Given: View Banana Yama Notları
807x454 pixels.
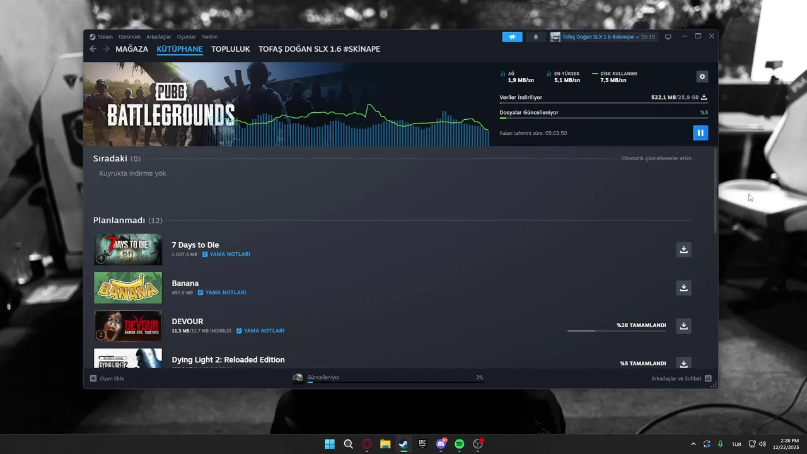Looking at the screenshot, I should point(222,293).
